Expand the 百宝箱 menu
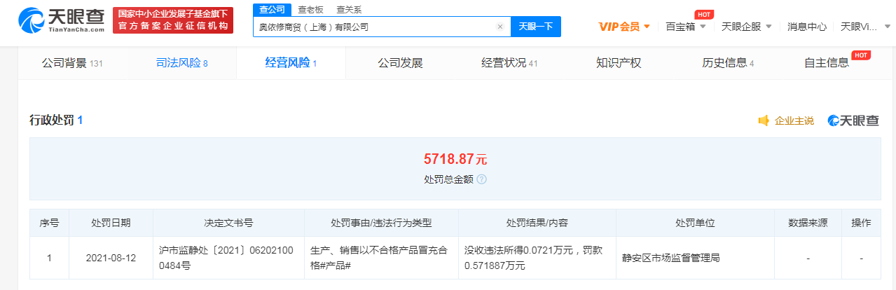 point(686,27)
